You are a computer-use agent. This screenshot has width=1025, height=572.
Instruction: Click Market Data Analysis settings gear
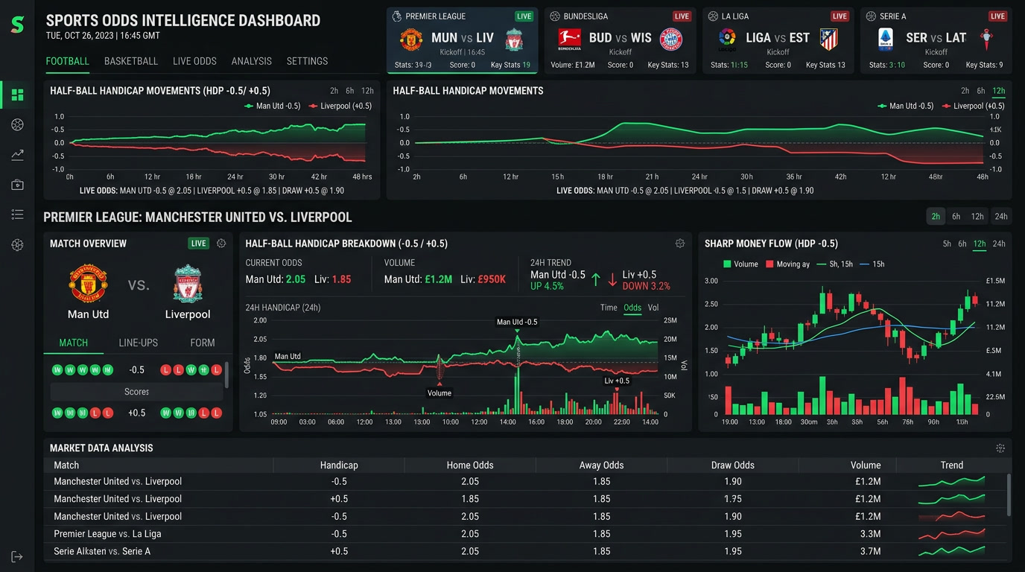[x=1000, y=448]
